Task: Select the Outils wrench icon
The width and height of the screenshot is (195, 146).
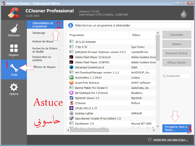Action: (x=14, y=68)
